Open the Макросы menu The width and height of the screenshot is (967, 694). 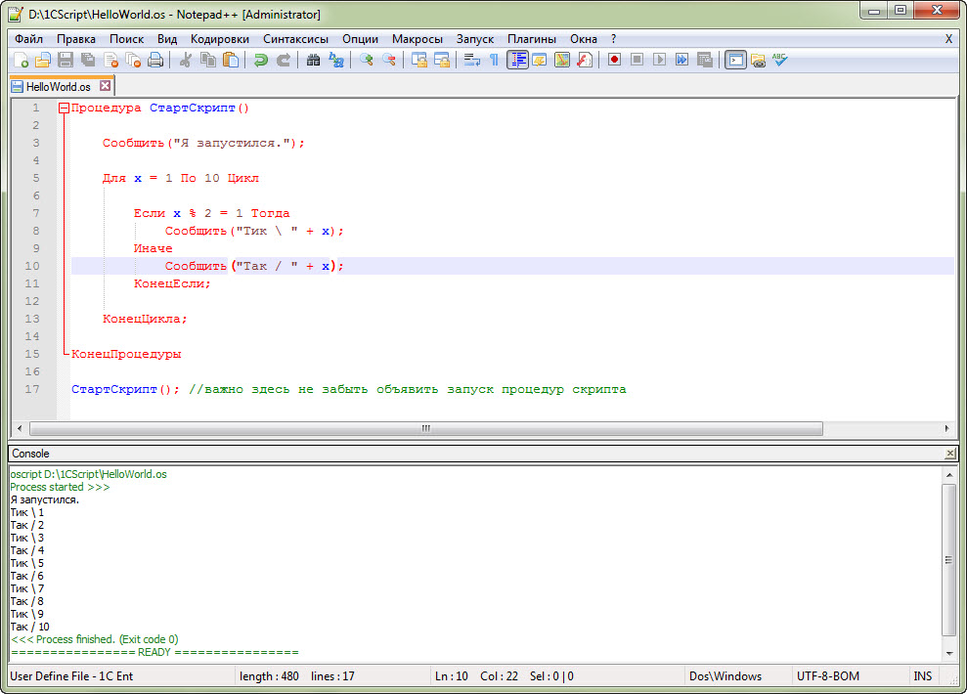tap(418, 38)
